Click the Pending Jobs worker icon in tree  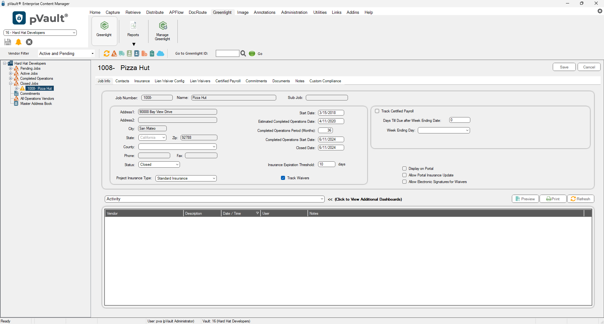16,68
